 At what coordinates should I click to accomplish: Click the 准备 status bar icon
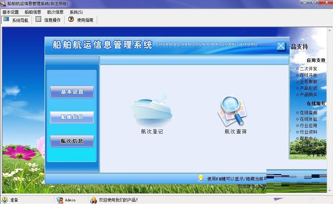coord(4,200)
